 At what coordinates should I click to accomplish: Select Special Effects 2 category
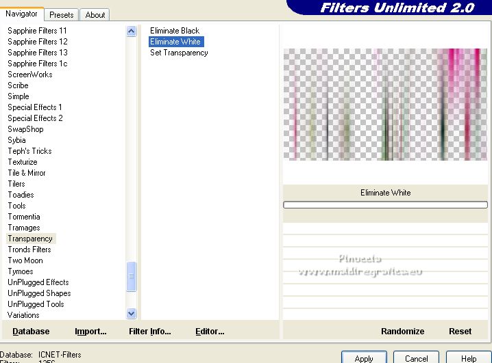35,118
